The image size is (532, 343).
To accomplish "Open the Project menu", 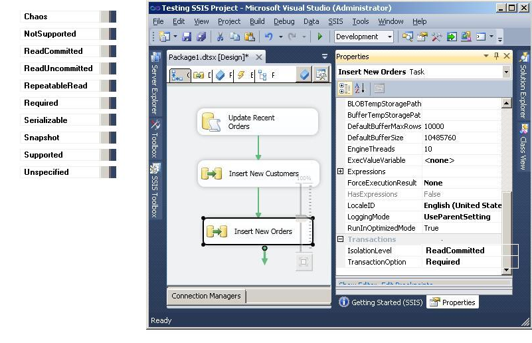I will click(x=229, y=21).
